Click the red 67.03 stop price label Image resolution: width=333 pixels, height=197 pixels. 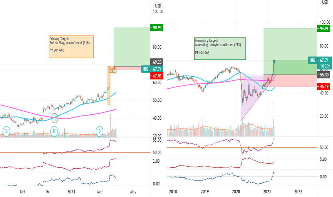pos(156,76)
